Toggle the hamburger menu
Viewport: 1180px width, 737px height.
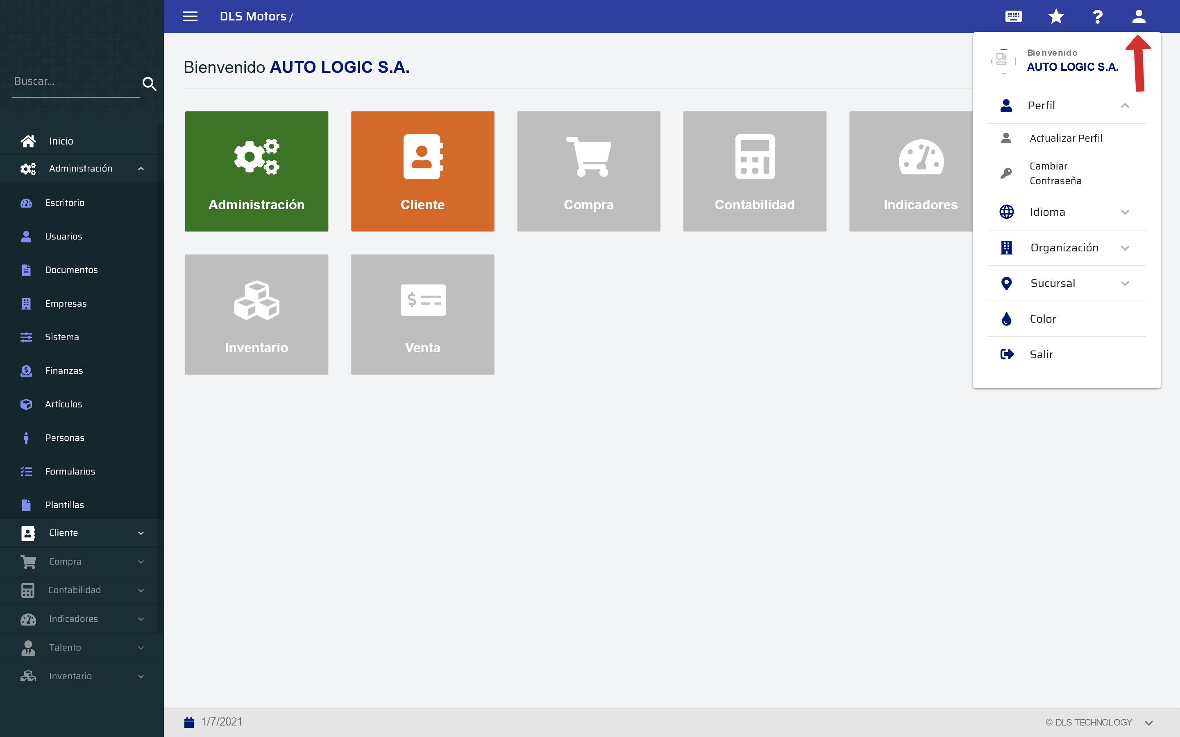coord(190,16)
